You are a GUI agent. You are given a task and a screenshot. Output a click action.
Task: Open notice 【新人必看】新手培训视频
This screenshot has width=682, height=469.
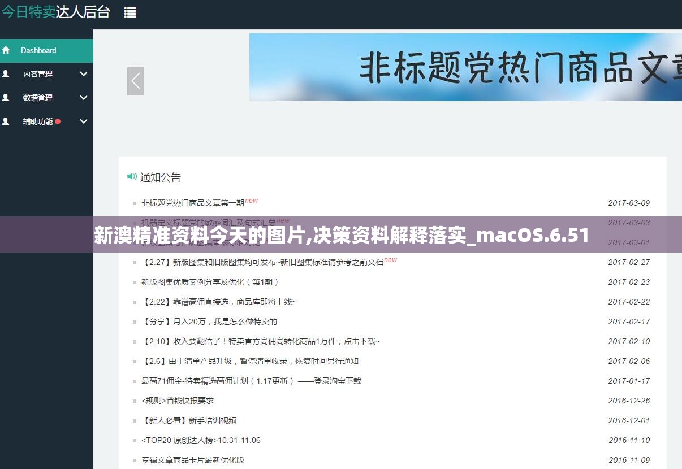pos(189,420)
